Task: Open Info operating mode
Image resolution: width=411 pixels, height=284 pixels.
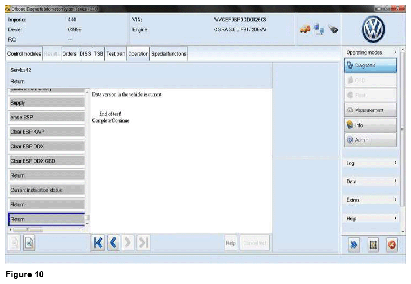Action: pyautogui.click(x=370, y=125)
